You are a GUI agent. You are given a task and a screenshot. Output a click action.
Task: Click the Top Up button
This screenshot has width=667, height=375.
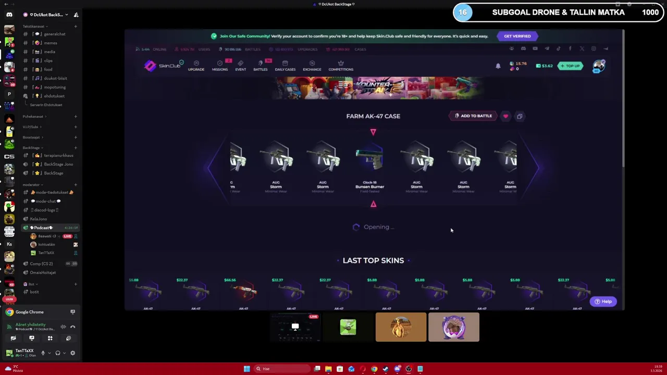570,66
